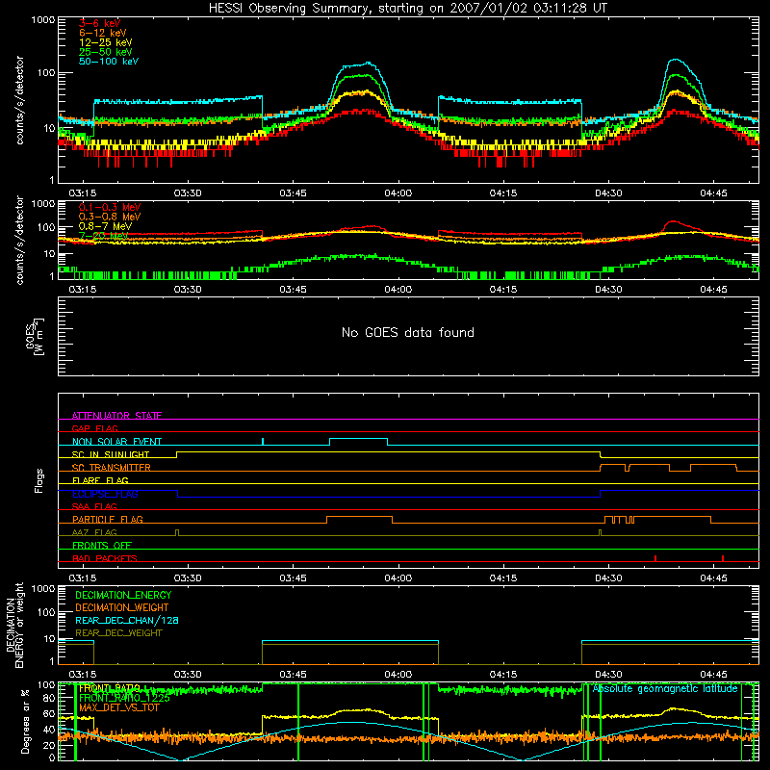Select the 50-100 keV legend entry
The image size is (770, 770).
pyautogui.click(x=109, y=62)
